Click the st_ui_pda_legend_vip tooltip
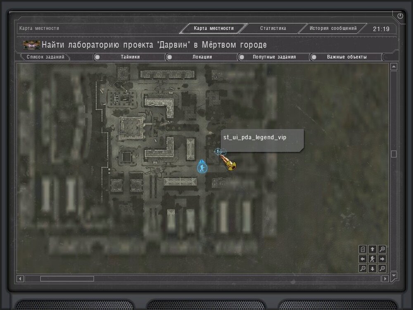 (262, 141)
